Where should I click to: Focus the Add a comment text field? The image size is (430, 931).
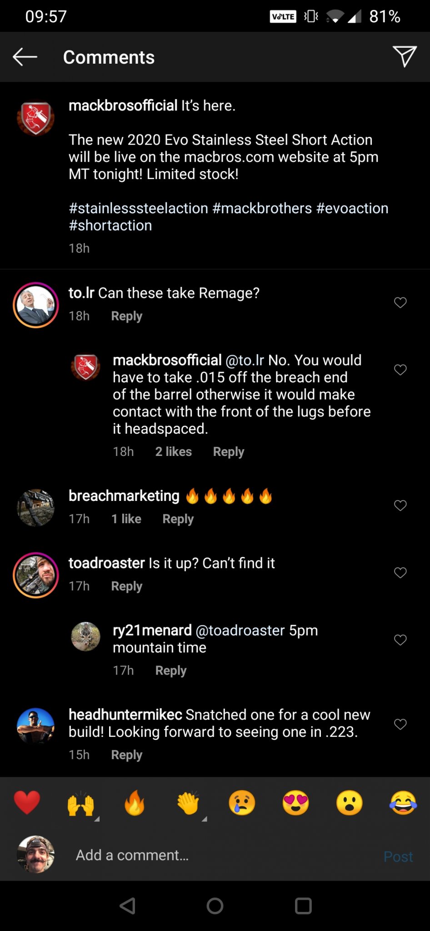(218, 855)
